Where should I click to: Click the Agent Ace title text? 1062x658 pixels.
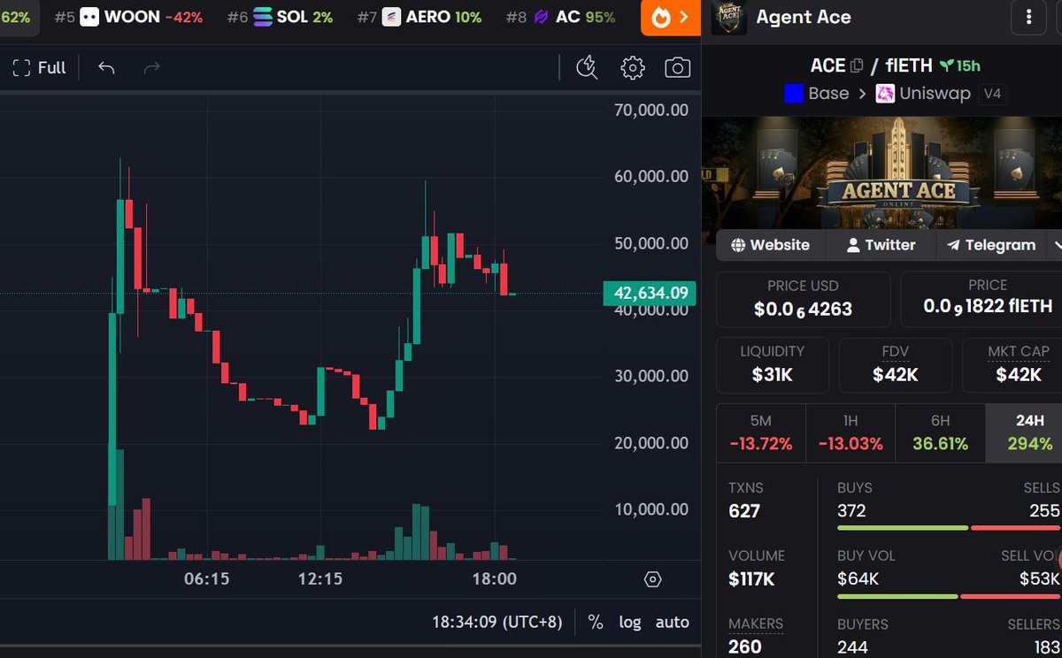pos(804,17)
